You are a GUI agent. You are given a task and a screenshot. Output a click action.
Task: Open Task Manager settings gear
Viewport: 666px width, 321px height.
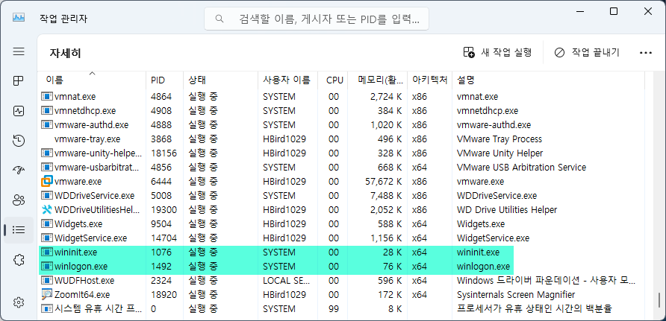19,302
